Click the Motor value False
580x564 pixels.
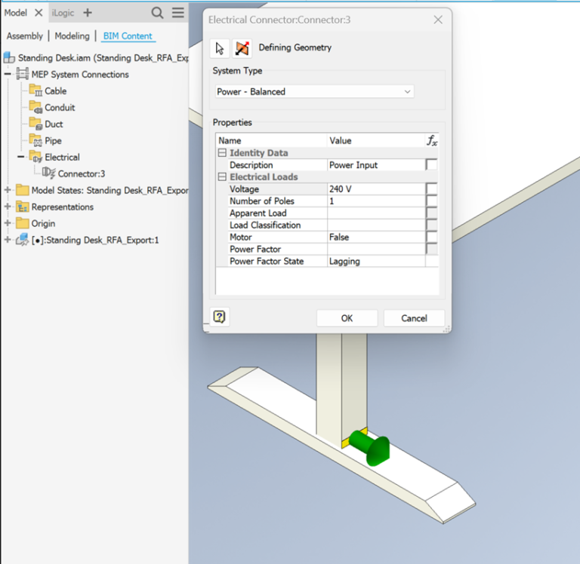click(376, 237)
